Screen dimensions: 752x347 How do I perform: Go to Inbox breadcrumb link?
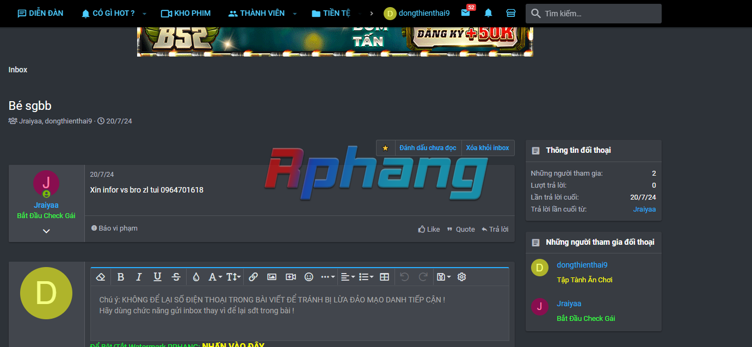pos(18,70)
